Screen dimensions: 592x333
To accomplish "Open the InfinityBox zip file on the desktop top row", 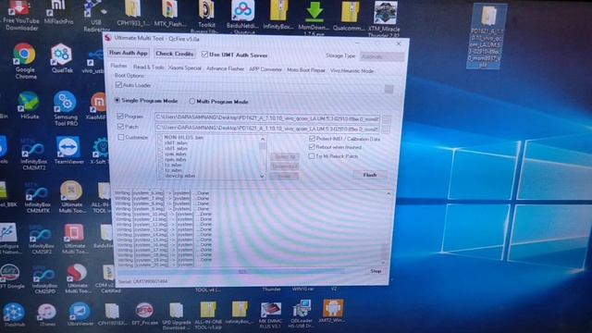I will tap(279, 15).
